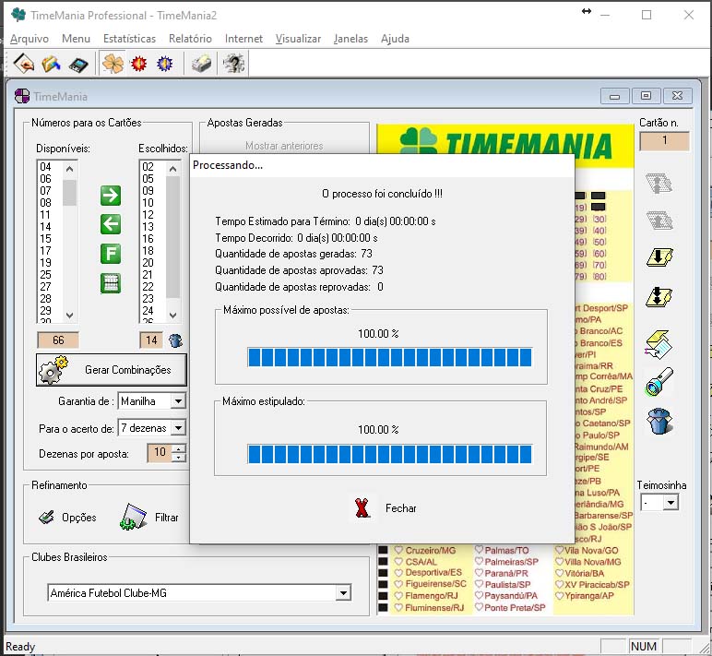Viewport: 712px width, 656px height.
Task: Open Clubes Brasileiros club dropdown
Action: click(x=343, y=593)
